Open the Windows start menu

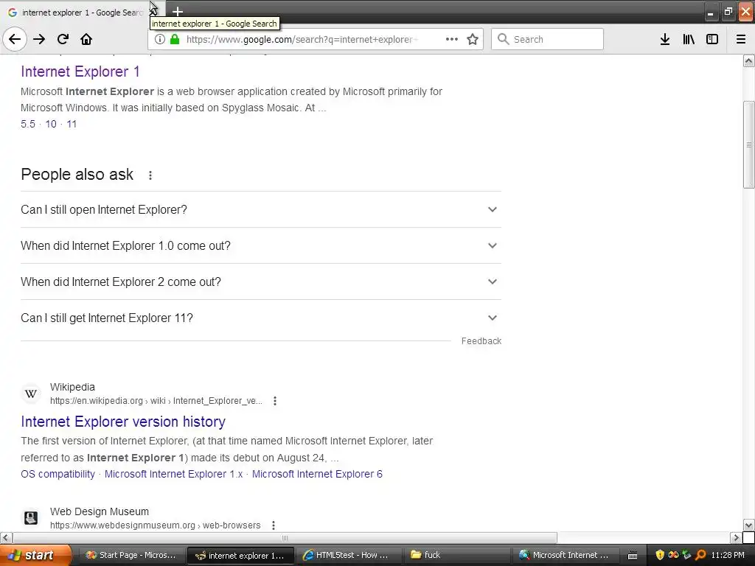[x=36, y=555]
